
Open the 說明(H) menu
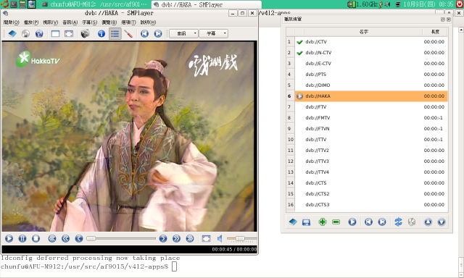tap(148, 22)
